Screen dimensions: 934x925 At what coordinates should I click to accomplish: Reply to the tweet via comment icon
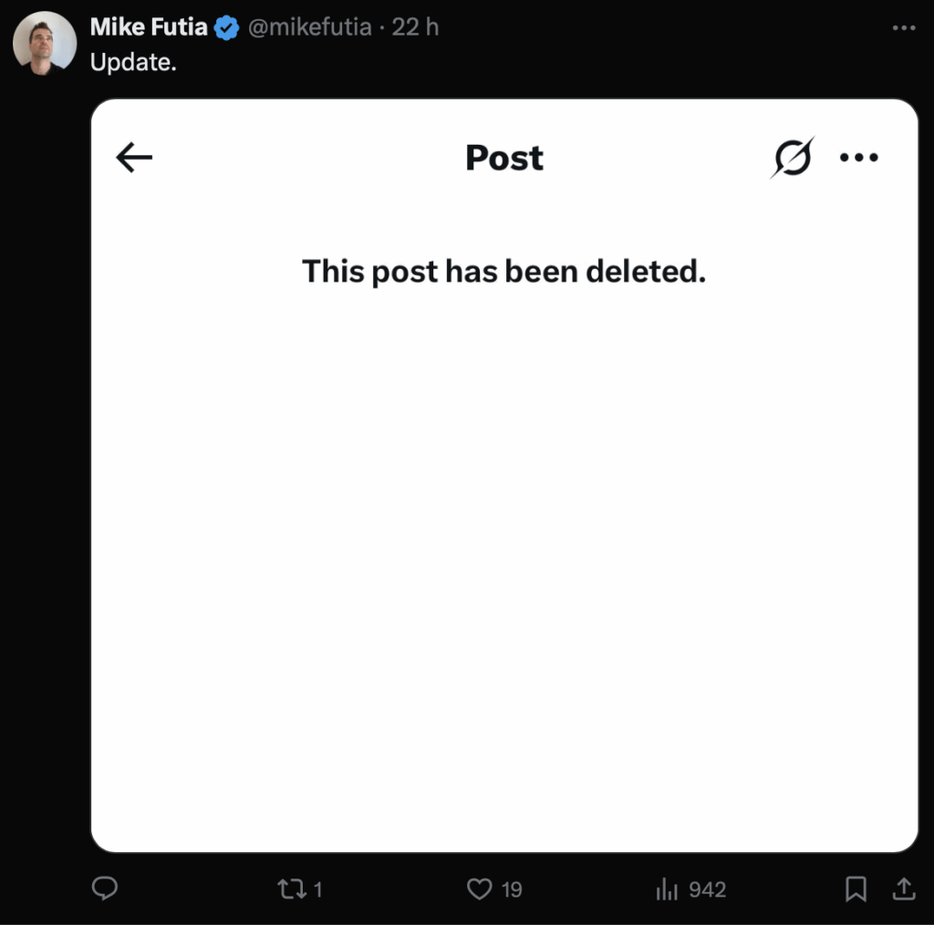[105, 889]
